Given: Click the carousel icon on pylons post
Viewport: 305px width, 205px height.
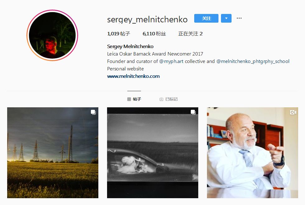Looking at the screenshot, I should pyautogui.click(x=93, y=112).
